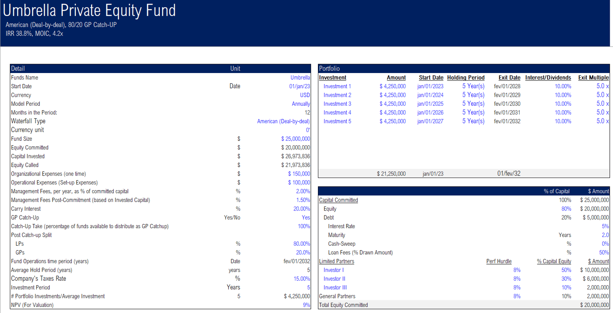Select the Company's Taxes Rate 15.00% cell

click(302, 279)
